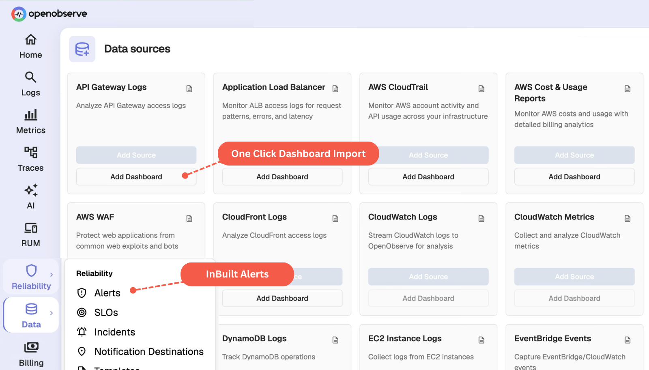Image resolution: width=649 pixels, height=370 pixels.
Task: Click the EventBridge Events document icon
Action: pos(628,340)
